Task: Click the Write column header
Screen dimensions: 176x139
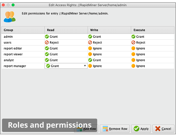Action: coord(109,30)
